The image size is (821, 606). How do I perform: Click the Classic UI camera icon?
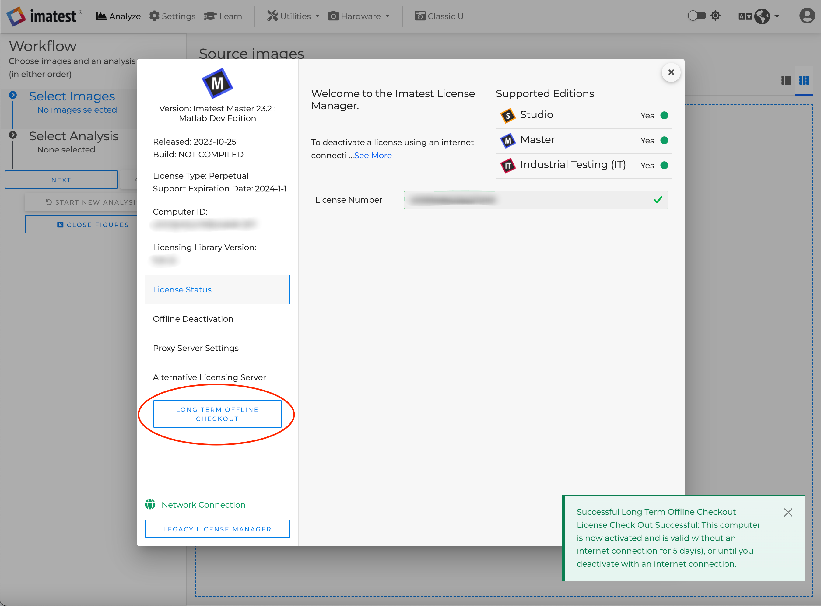pos(420,16)
